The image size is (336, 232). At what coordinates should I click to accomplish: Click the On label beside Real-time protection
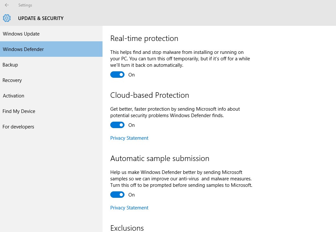click(x=131, y=75)
